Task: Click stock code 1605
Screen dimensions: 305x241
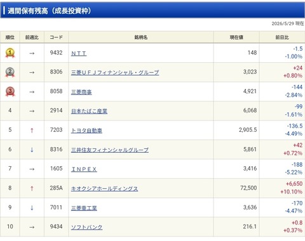Action: tap(56, 169)
